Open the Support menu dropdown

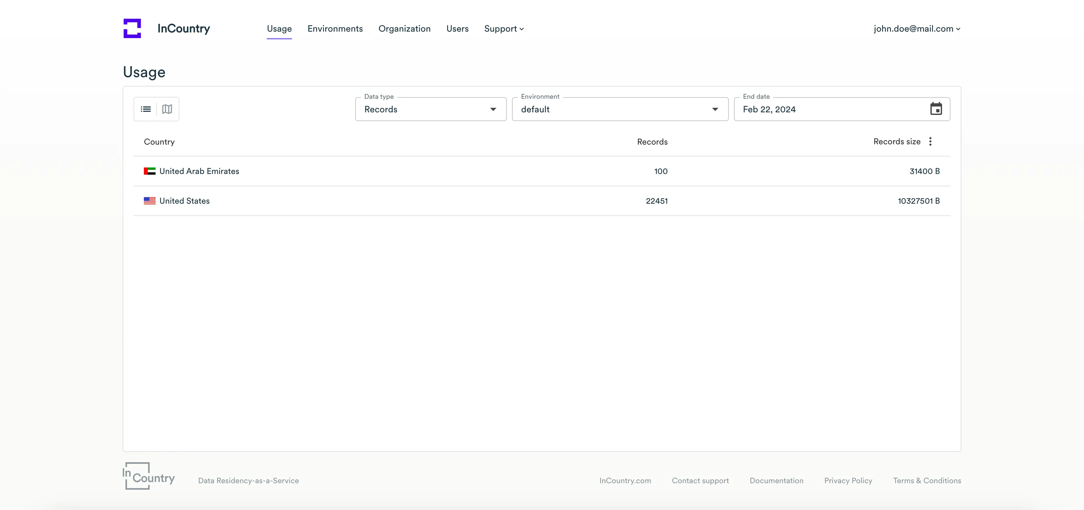[x=504, y=29]
